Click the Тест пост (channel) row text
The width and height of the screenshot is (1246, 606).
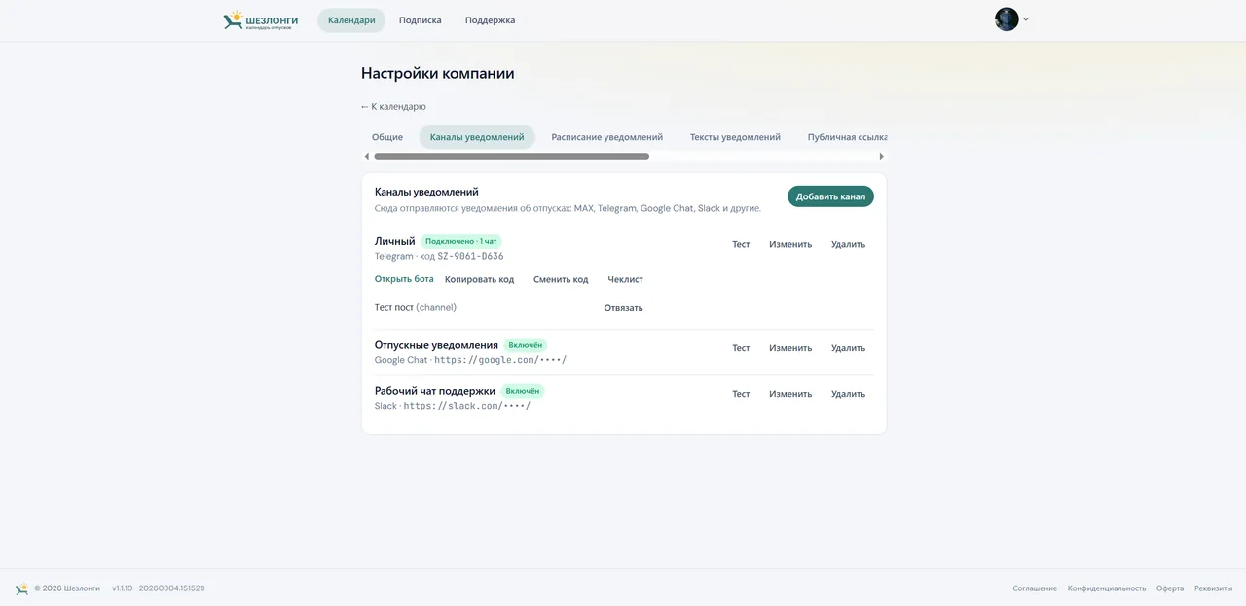pyautogui.click(x=416, y=307)
